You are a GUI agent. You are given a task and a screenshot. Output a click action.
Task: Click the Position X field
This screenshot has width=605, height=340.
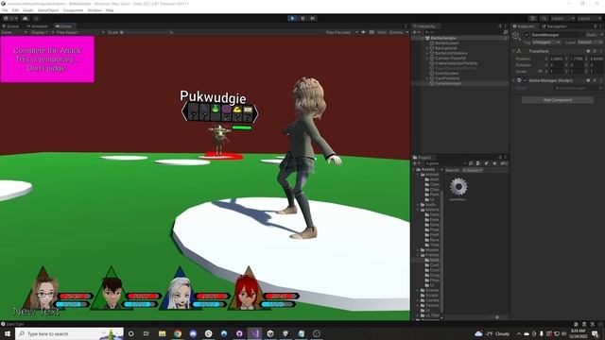(x=557, y=59)
